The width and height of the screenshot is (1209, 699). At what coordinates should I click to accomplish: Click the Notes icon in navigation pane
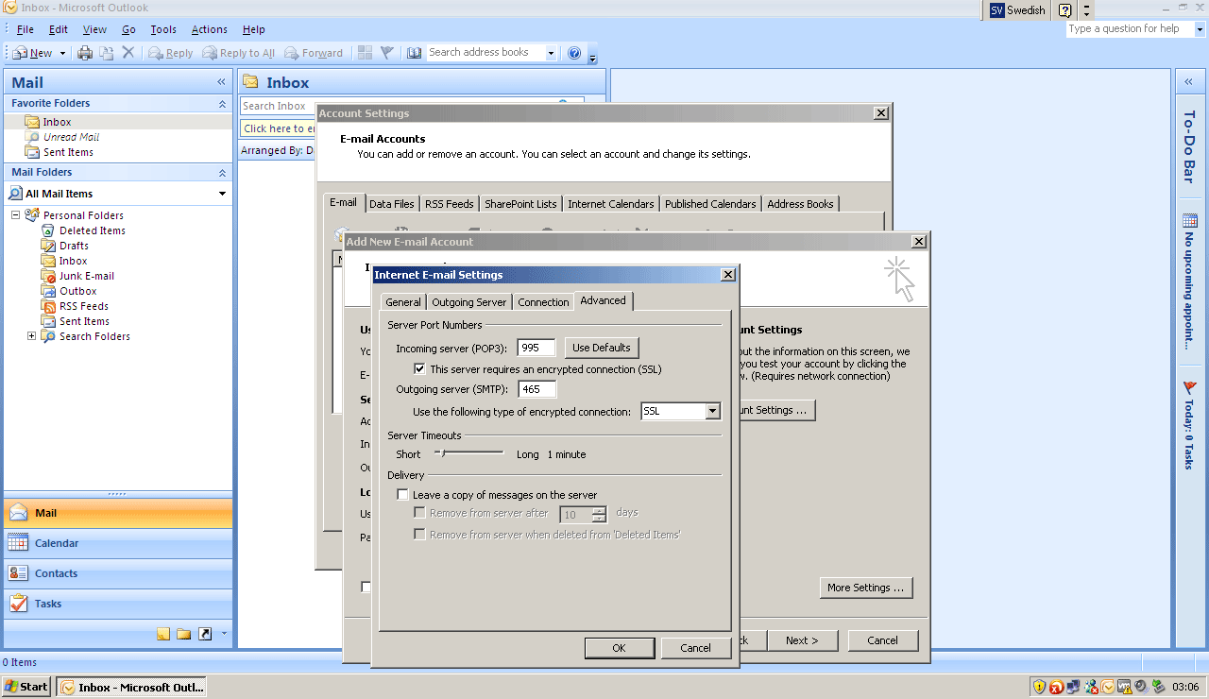163,634
